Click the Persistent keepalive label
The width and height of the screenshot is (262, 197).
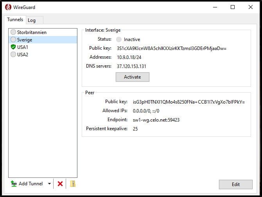[107, 129]
